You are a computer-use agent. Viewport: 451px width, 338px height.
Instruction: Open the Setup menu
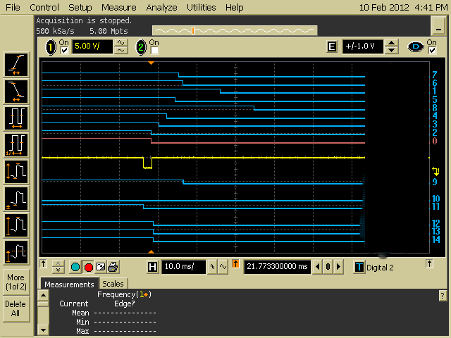tap(80, 7)
